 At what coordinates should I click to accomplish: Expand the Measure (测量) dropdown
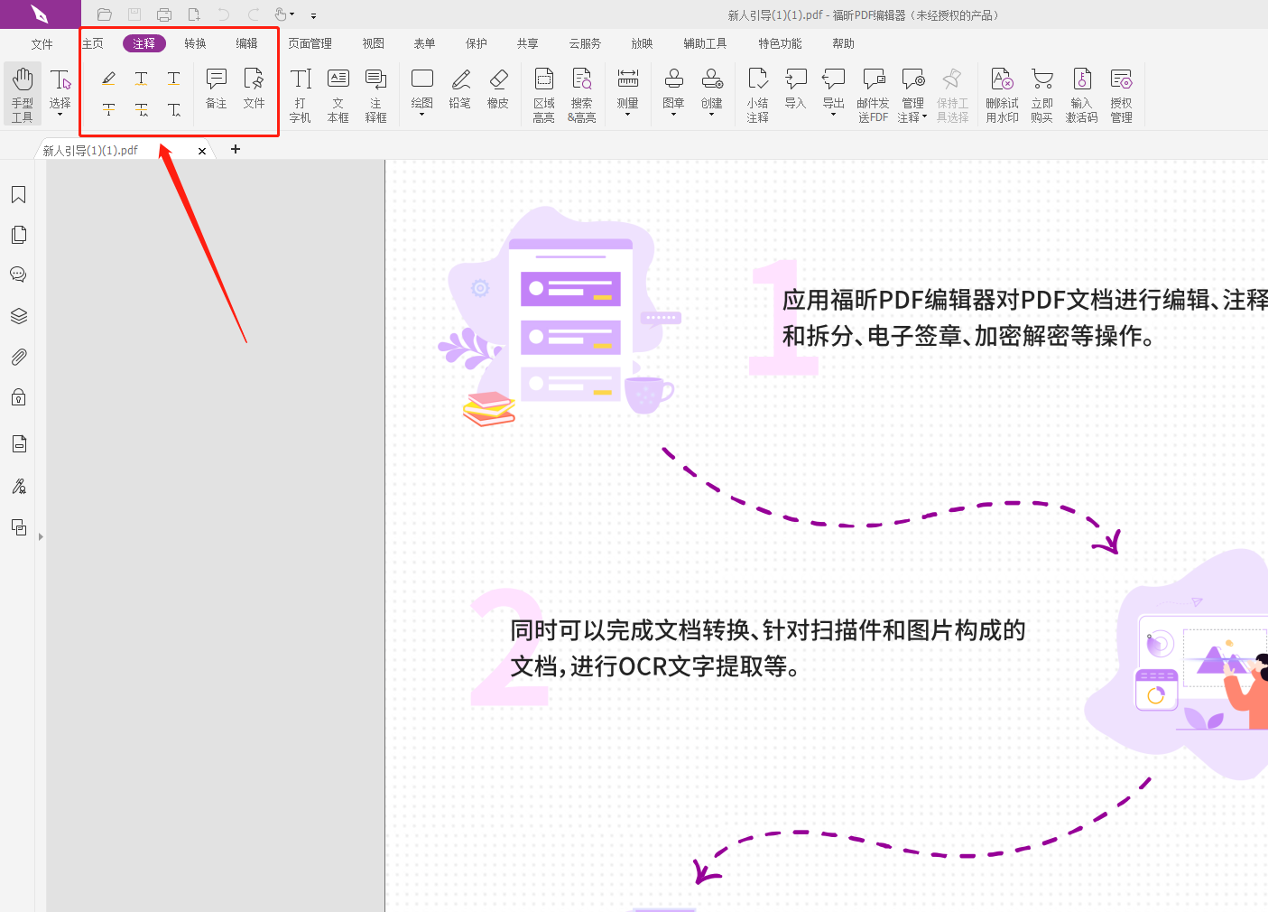point(627,115)
